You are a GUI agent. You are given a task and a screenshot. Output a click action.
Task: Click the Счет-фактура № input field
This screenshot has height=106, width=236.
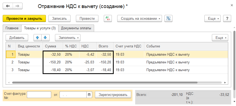(x=39, y=95)
